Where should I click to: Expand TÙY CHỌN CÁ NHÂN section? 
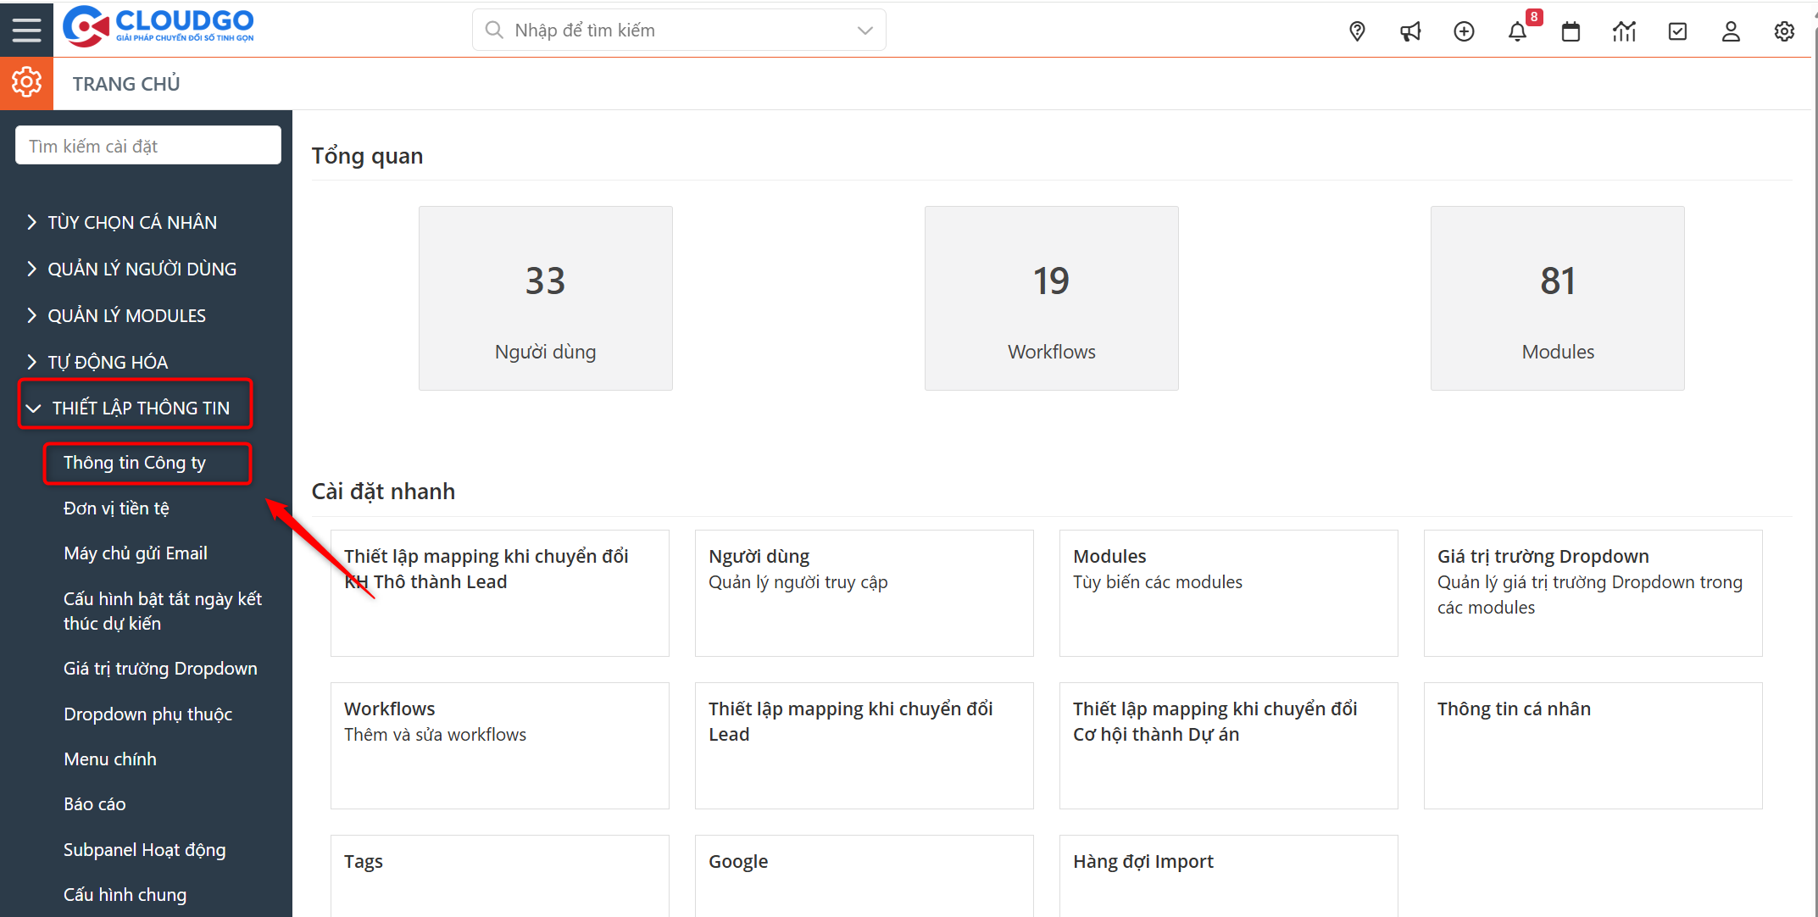(x=131, y=222)
